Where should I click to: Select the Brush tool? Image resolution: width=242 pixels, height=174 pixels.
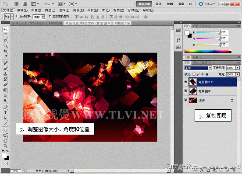click(6, 68)
